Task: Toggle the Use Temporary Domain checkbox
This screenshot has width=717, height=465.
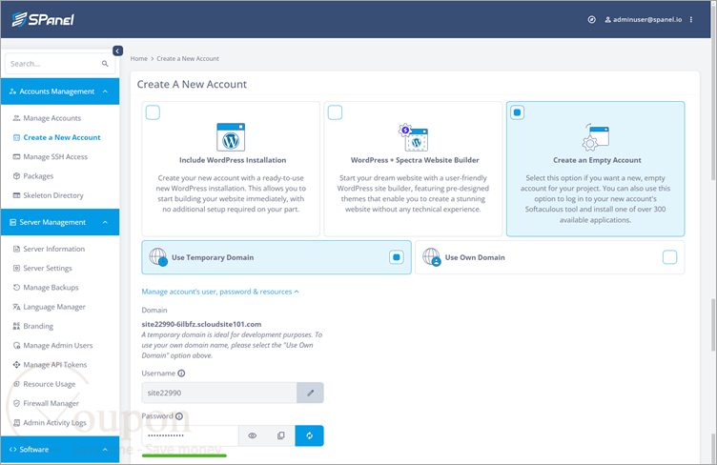Action: 397,257
